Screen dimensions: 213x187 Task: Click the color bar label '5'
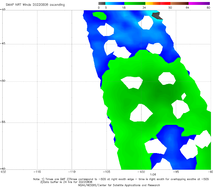106,8
